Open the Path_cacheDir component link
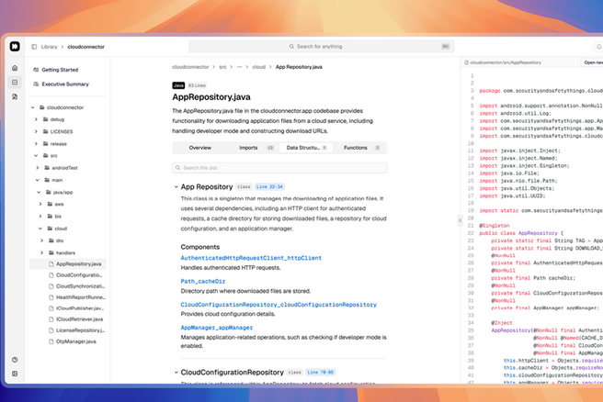Viewport: 603px width, 402px height. pyautogui.click(x=202, y=281)
